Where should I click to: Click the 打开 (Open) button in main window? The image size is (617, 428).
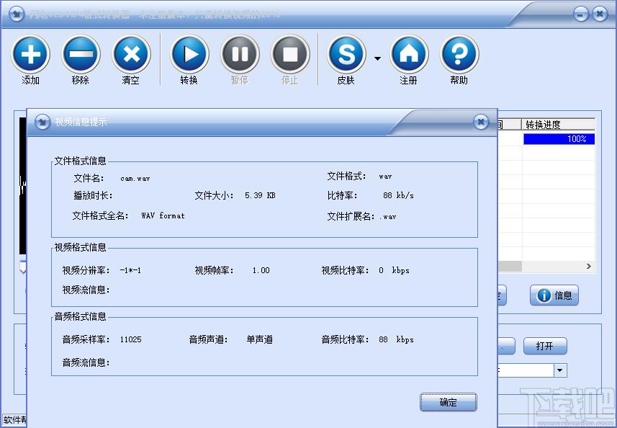pyautogui.click(x=545, y=346)
